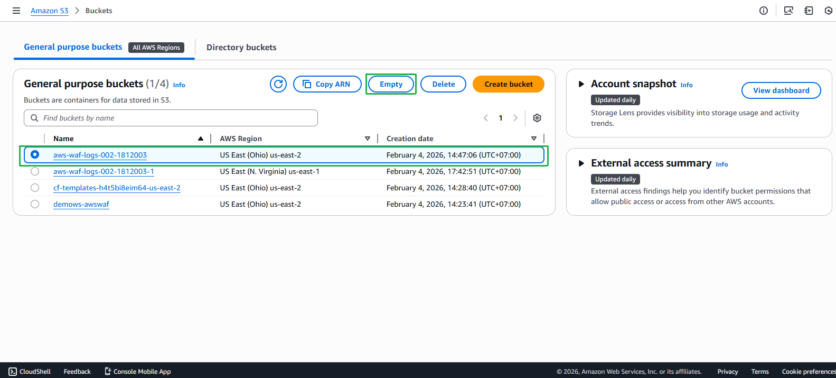Screen dimensions: 836x378
Task: Open CloudShell from the footer
Action: [x=30, y=372]
